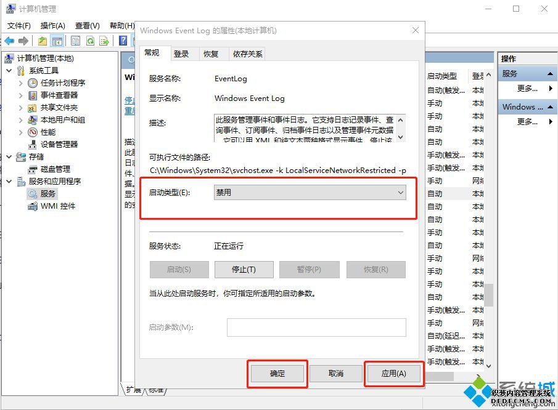Expand the 本地用户和组 node
The height and width of the screenshot is (410, 558).
pyautogui.click(x=20, y=119)
